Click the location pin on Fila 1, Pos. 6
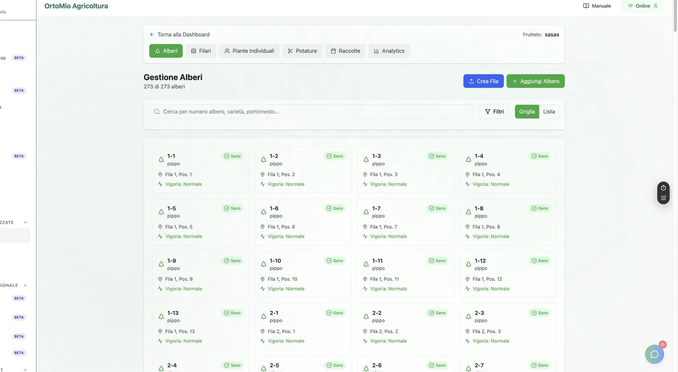The image size is (678, 372). point(263,227)
